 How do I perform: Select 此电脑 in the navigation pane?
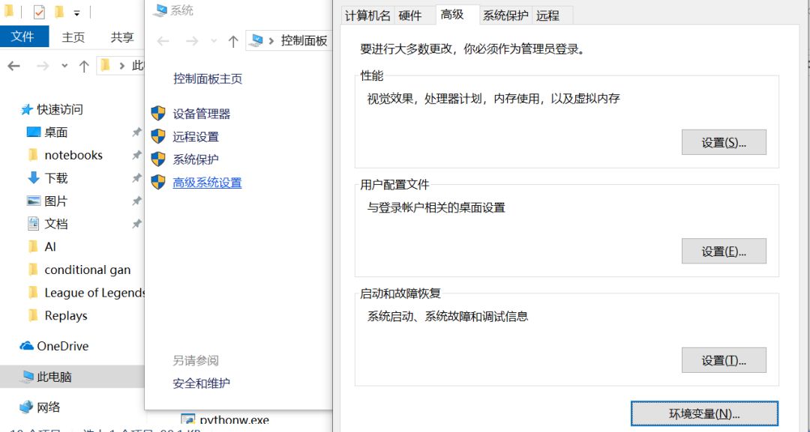tap(72, 377)
